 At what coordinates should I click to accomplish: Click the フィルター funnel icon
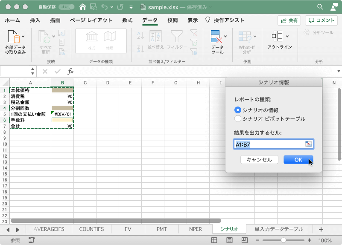coord(177,36)
